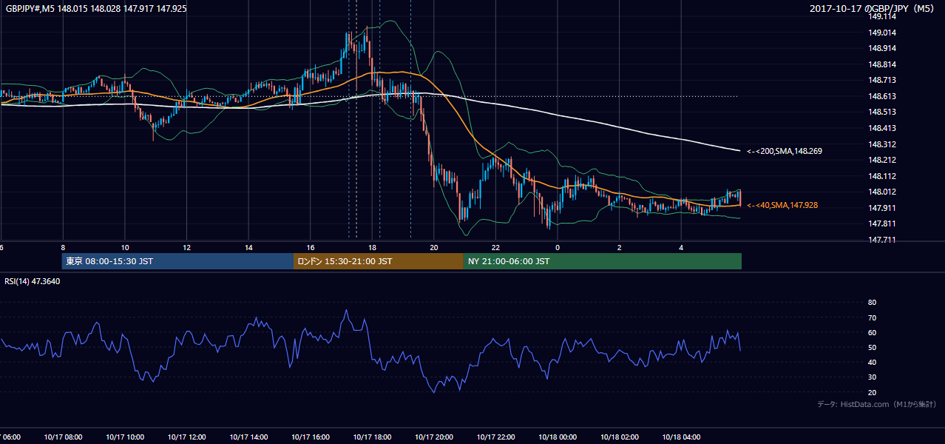Click the 148.513 price axis label

click(x=882, y=112)
